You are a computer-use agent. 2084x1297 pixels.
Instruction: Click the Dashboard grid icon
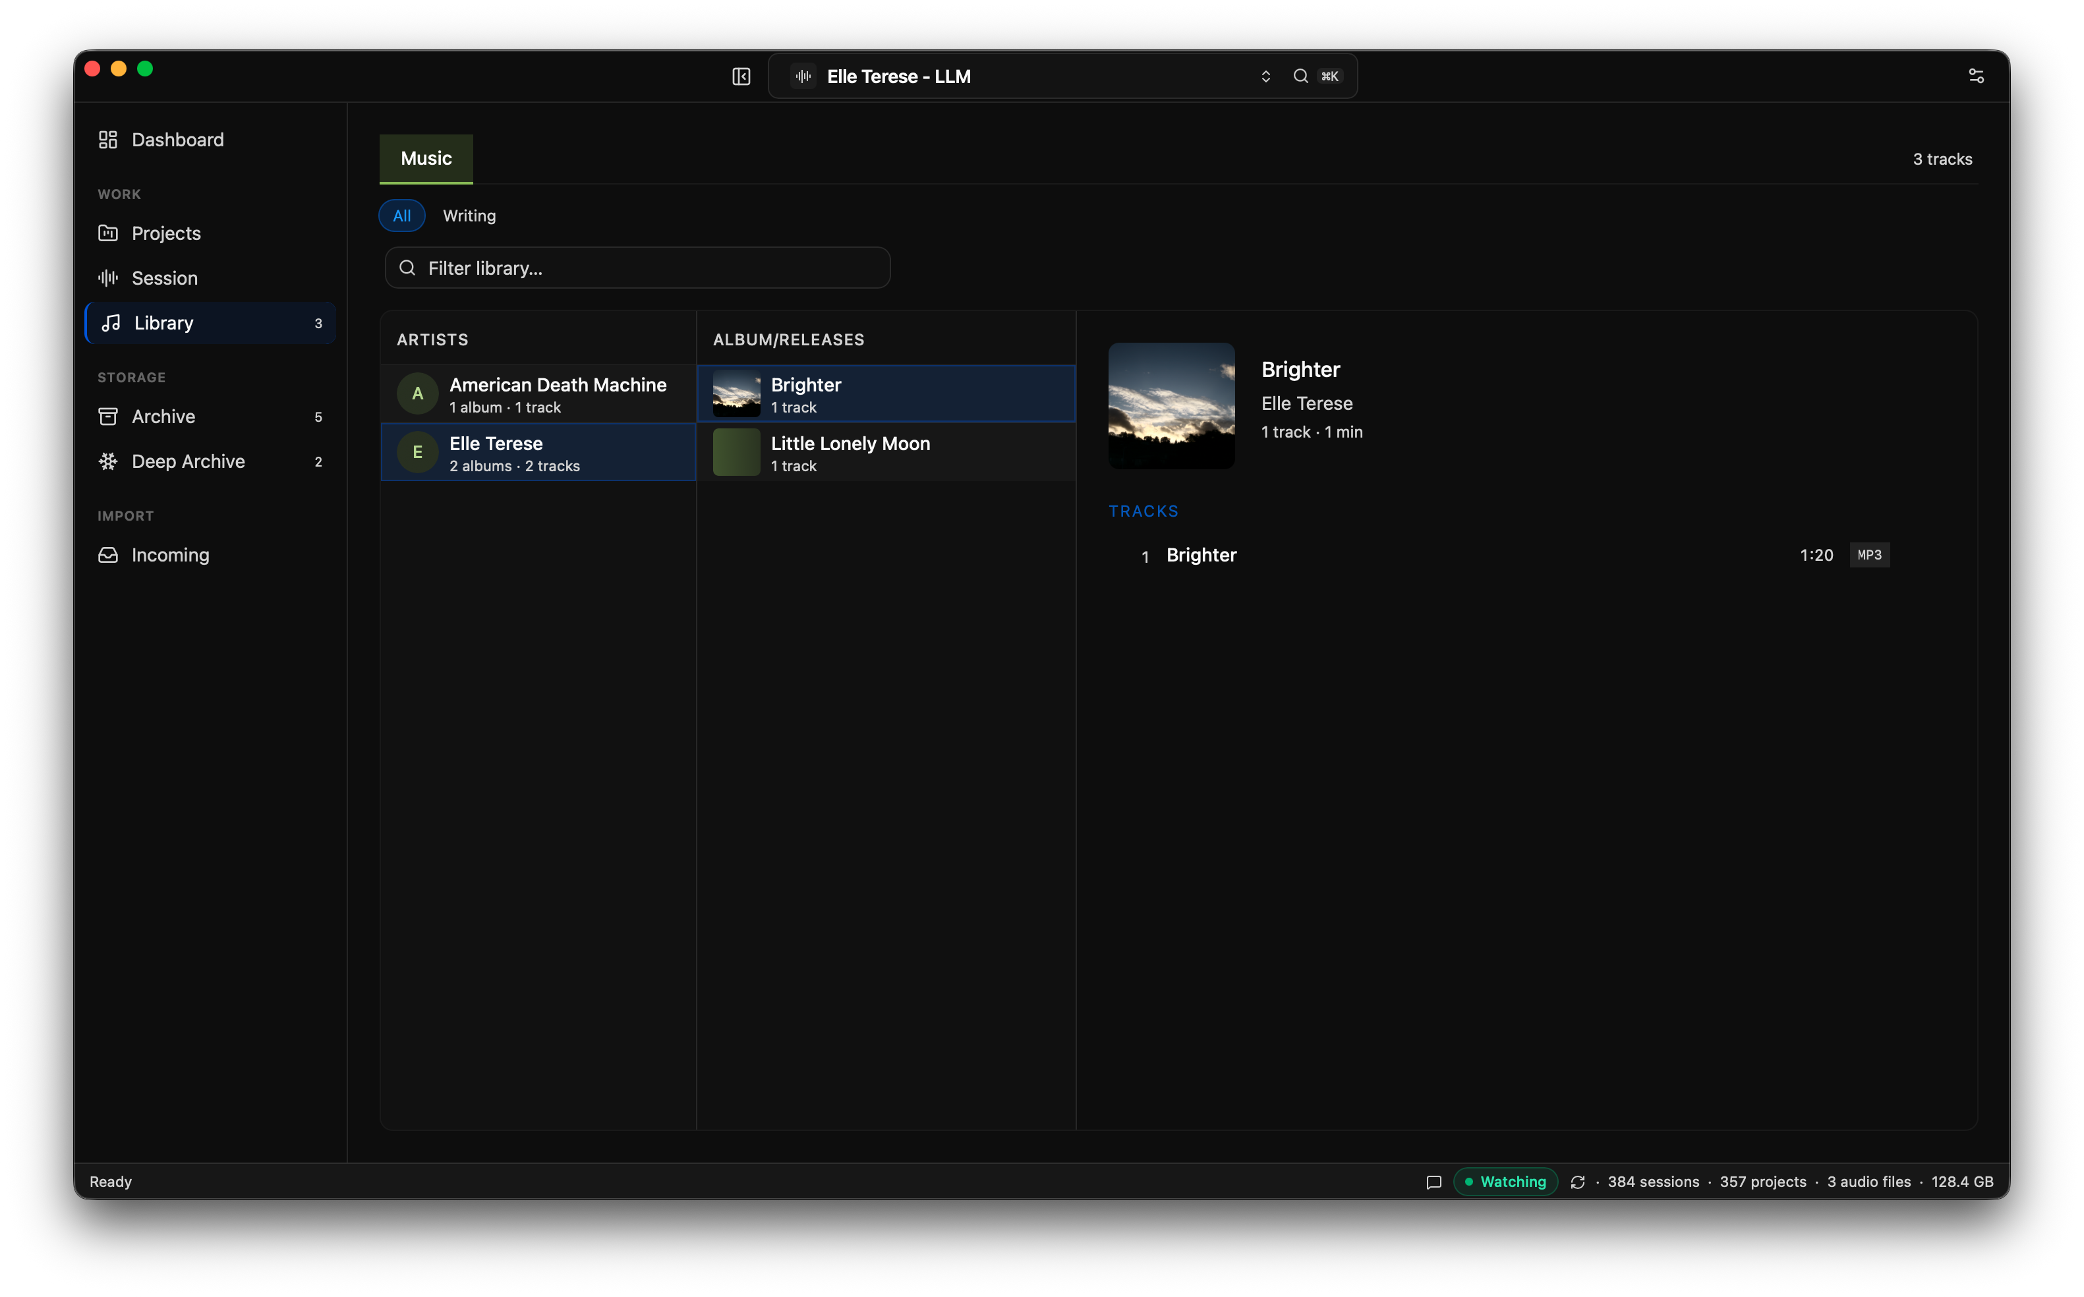(x=108, y=140)
